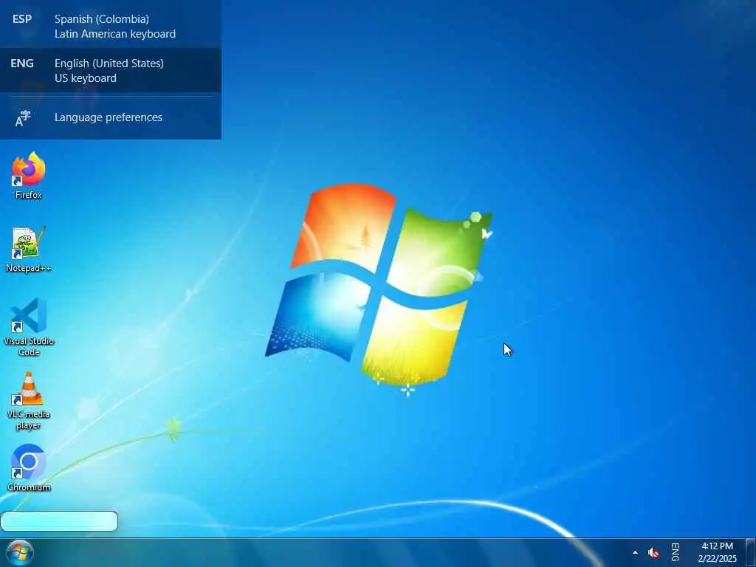
Task: Select Spanish (Colombia) Latin American keyboard
Action: [x=111, y=26]
